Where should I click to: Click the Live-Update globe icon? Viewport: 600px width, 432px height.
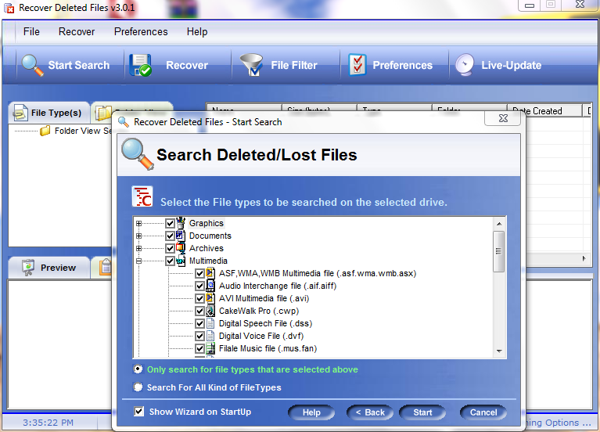click(465, 65)
